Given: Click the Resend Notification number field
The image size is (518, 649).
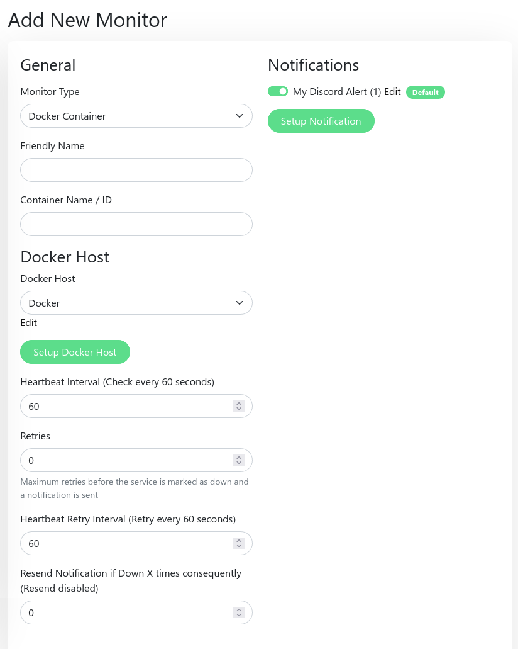Looking at the screenshot, I should click(x=126, y=612).
